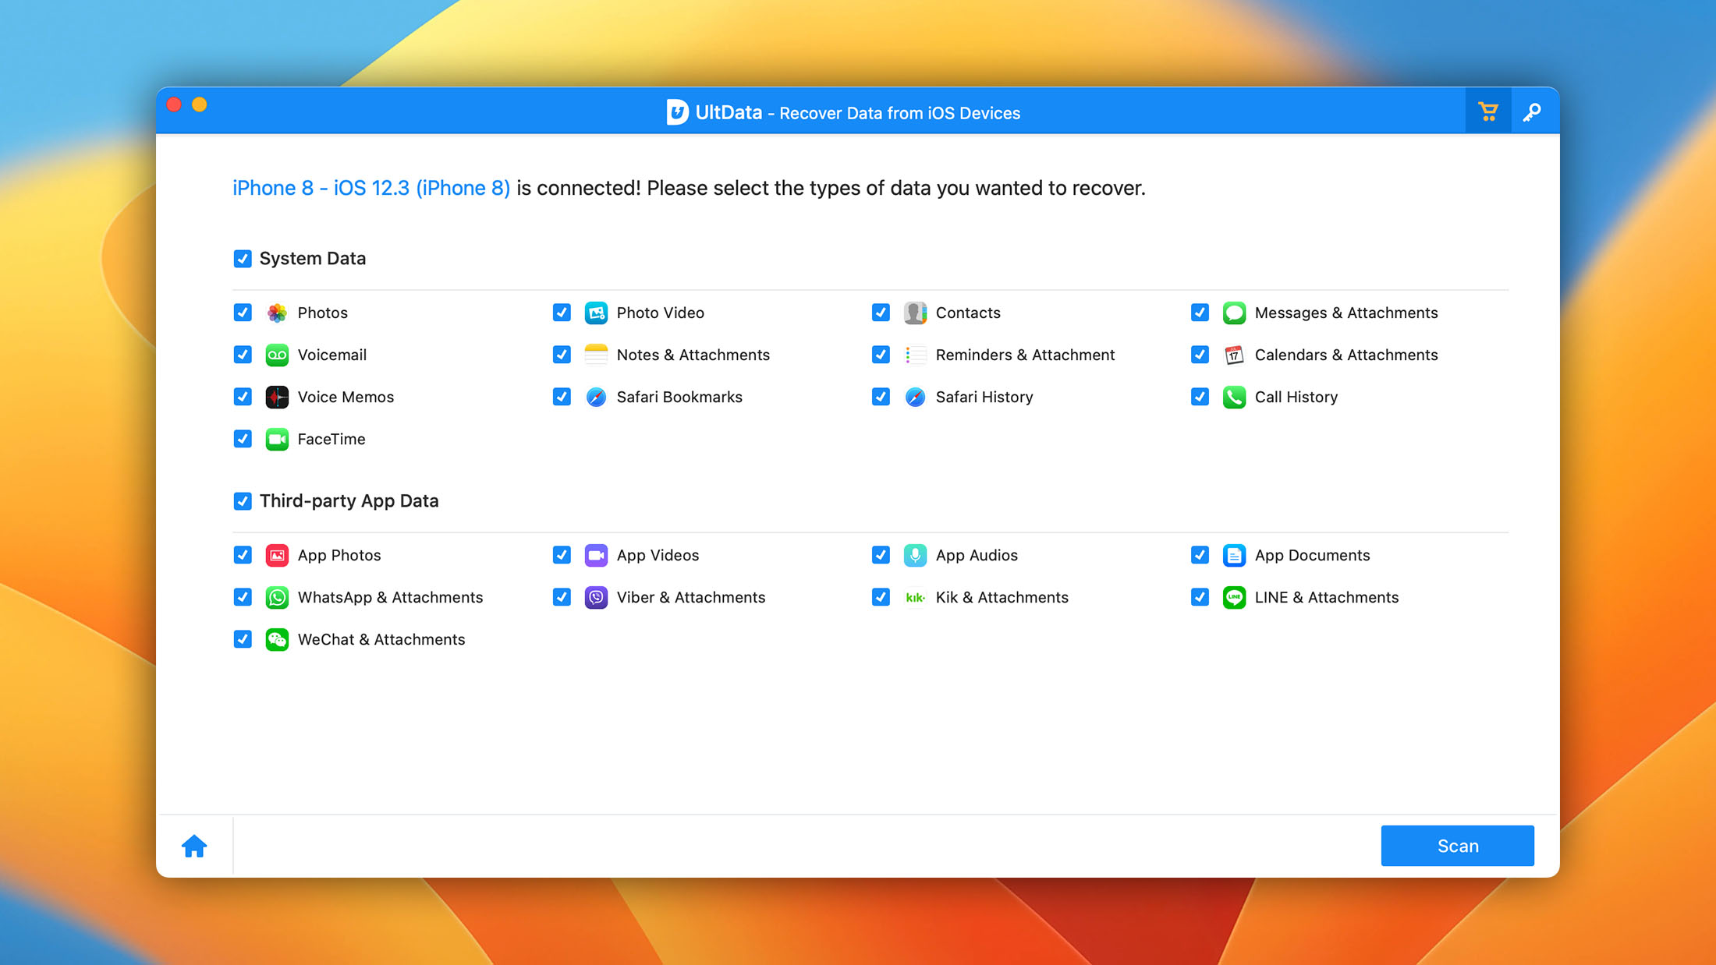1716x965 pixels.
Task: Toggle the App Videos checkbox
Action: [562, 555]
